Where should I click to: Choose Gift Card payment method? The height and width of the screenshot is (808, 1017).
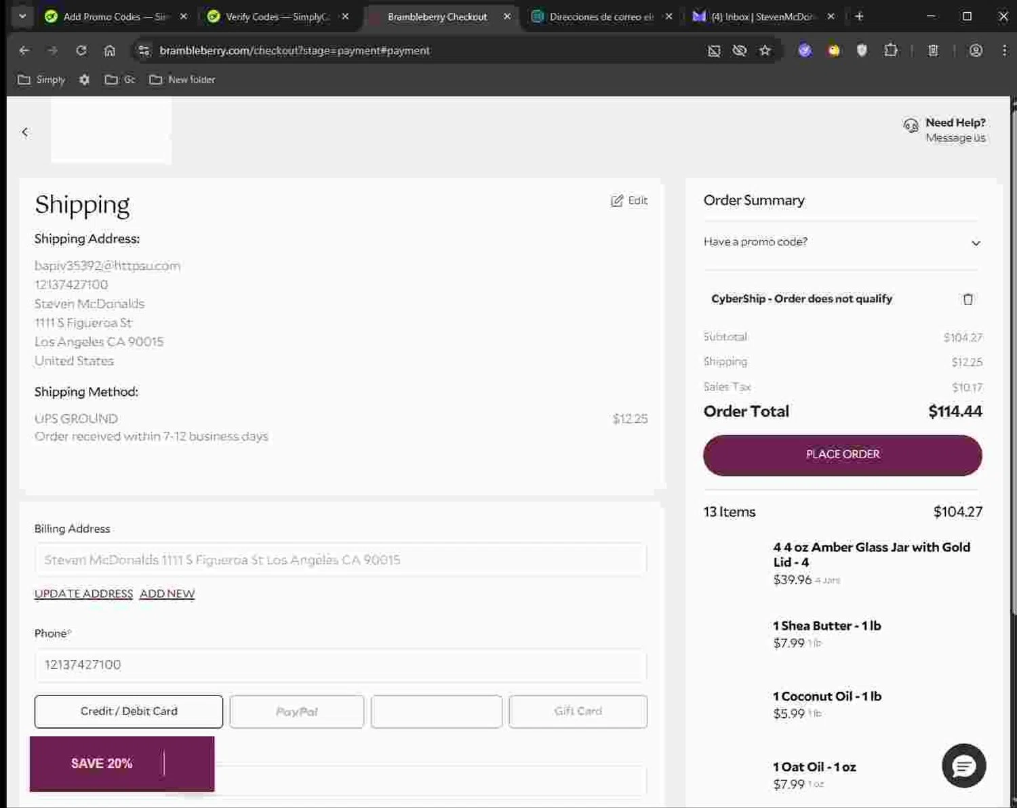(578, 711)
